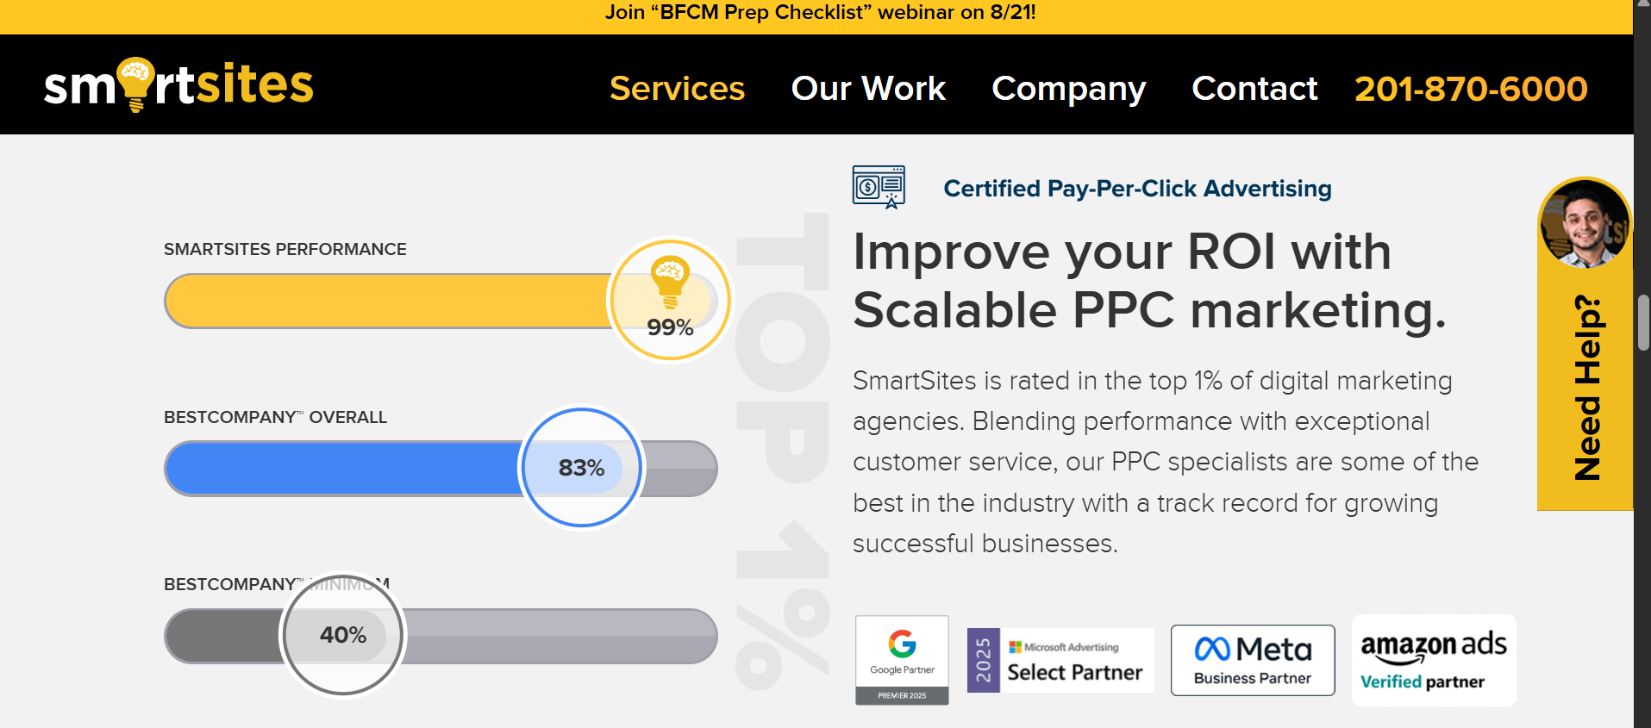Click the Need Help avatar photo
Viewport: 1651px width, 728px height.
click(x=1584, y=223)
